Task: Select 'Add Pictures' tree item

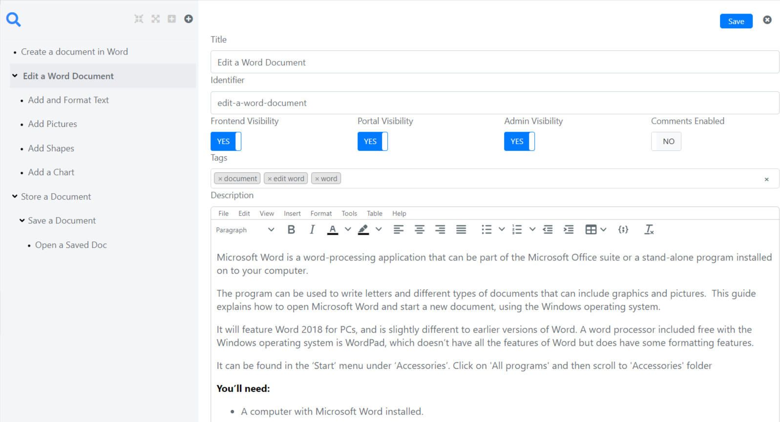Action: tap(52, 124)
